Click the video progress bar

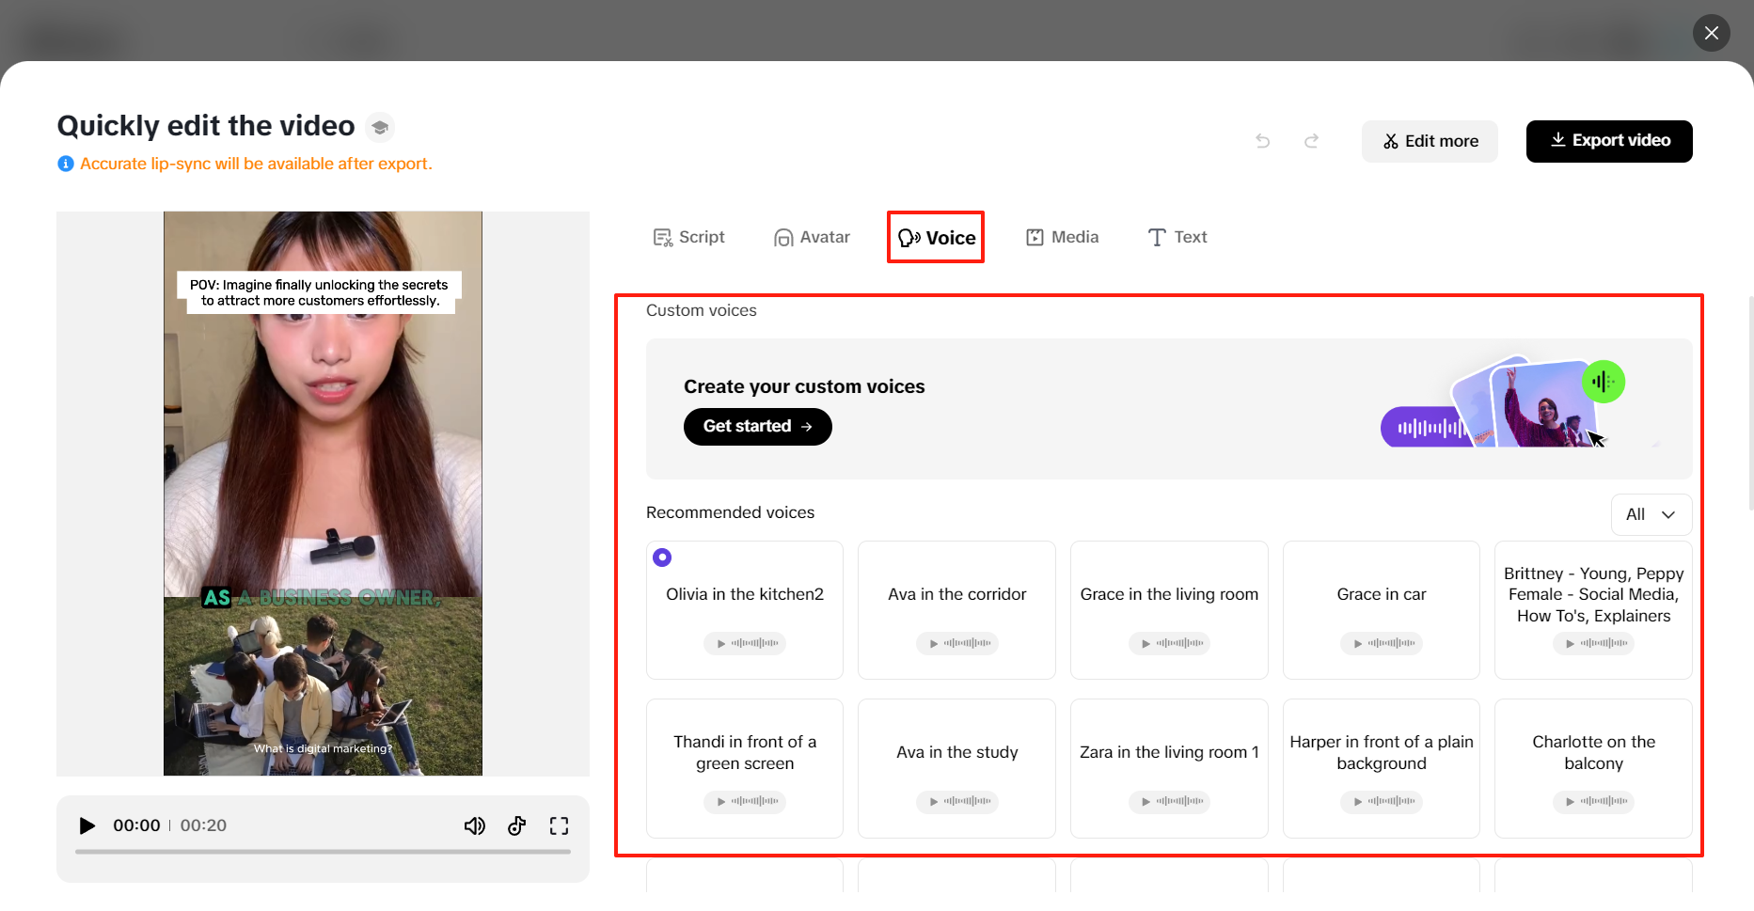(323, 852)
